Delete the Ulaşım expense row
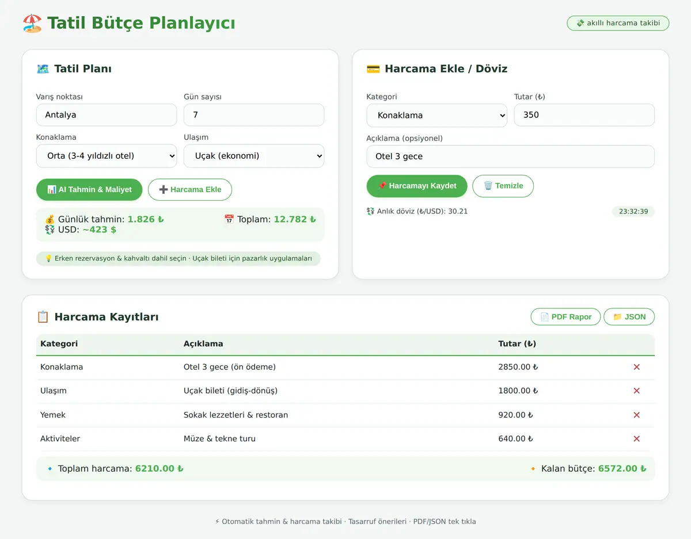This screenshot has width=691, height=539. click(x=636, y=391)
